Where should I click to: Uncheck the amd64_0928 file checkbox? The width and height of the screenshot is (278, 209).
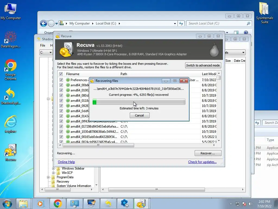(61, 106)
